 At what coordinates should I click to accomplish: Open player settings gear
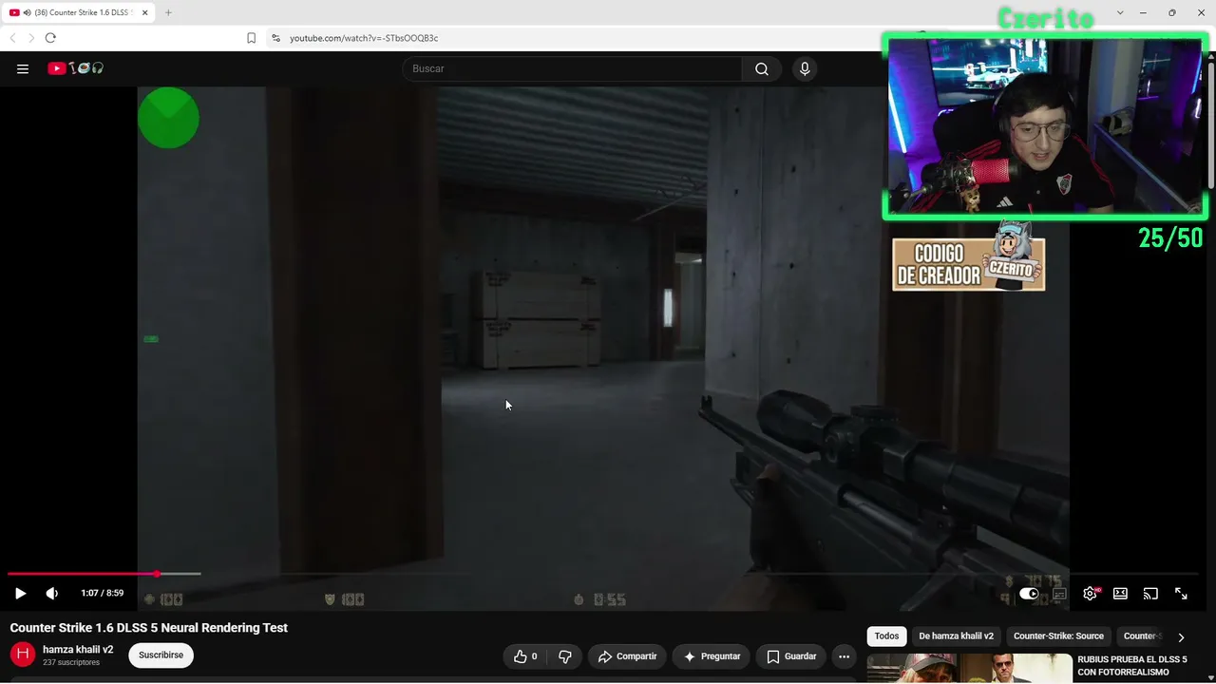point(1091,594)
